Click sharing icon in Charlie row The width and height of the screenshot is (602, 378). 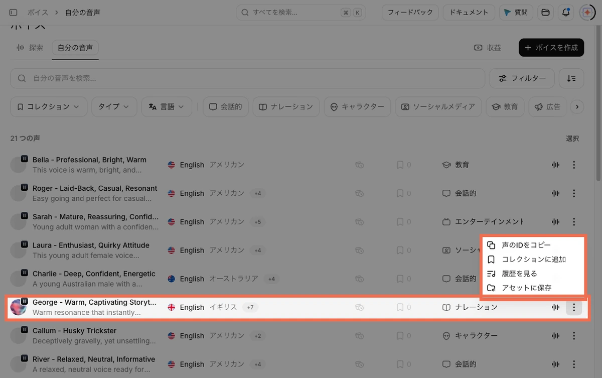[359, 279]
